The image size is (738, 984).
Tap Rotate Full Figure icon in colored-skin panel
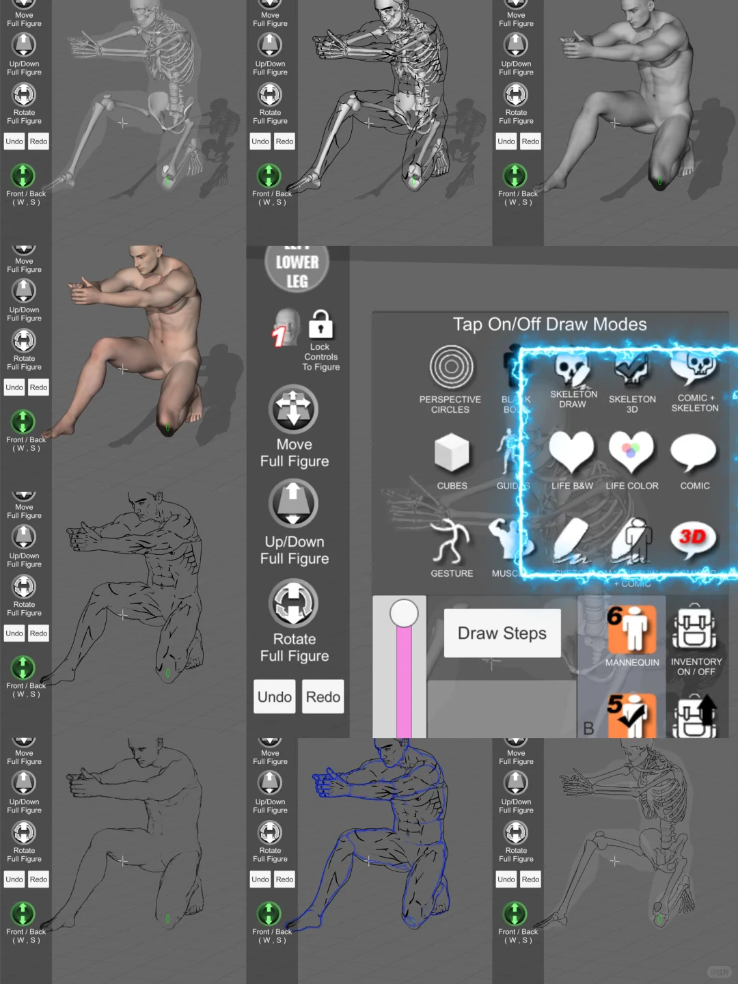point(23,340)
